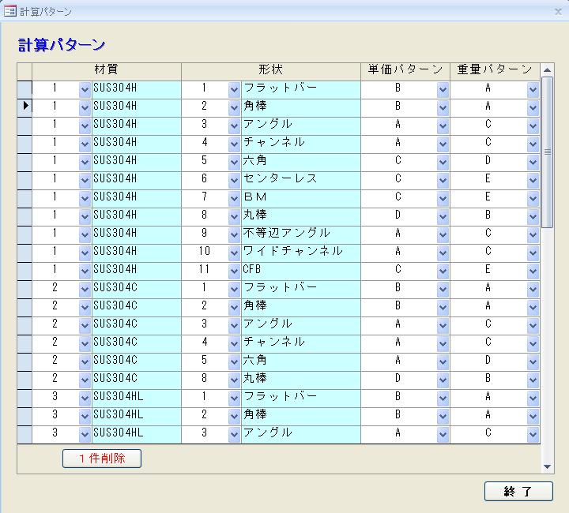Expand 重量パターン dropdown in the 六角 SUS304H row
The height and width of the screenshot is (513, 569).
click(x=533, y=161)
